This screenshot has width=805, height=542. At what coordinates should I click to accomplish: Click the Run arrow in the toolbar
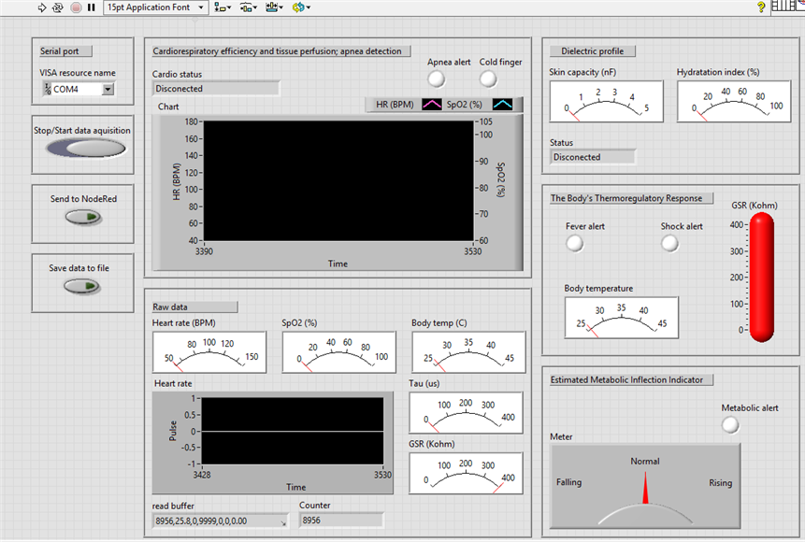coord(42,7)
